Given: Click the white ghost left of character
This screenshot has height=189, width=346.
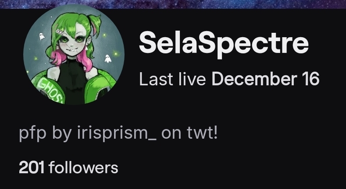Looking at the screenshot, I should 42,36.
